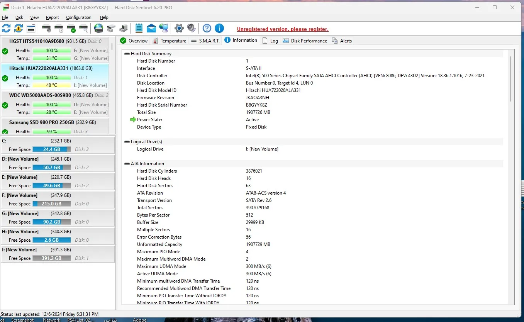
Task: Click the Hard Disk Serial Number value B8GYYK8Z
Action: tap(256, 105)
